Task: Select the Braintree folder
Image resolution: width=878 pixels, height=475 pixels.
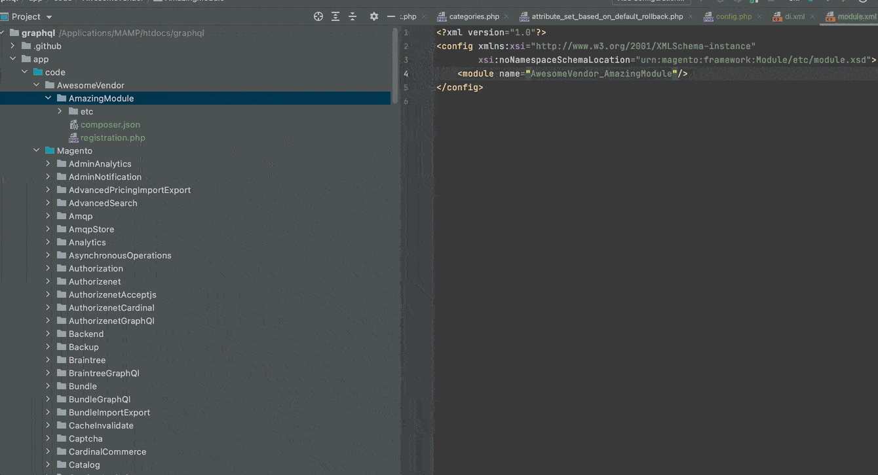Action: click(86, 360)
